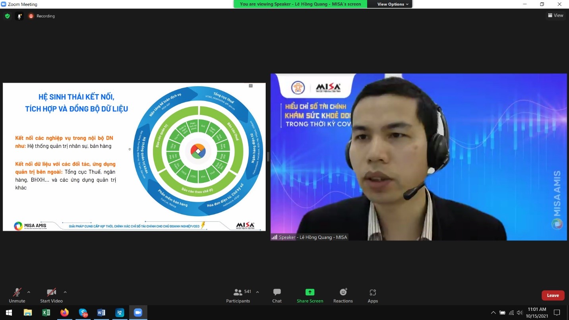Unmute the microphone
Viewport: 569px width, 320px height.
(x=17, y=295)
